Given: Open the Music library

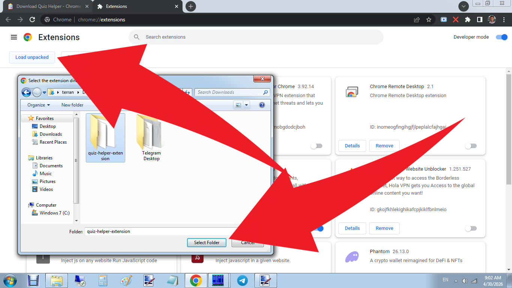Looking at the screenshot, I should click(45, 174).
